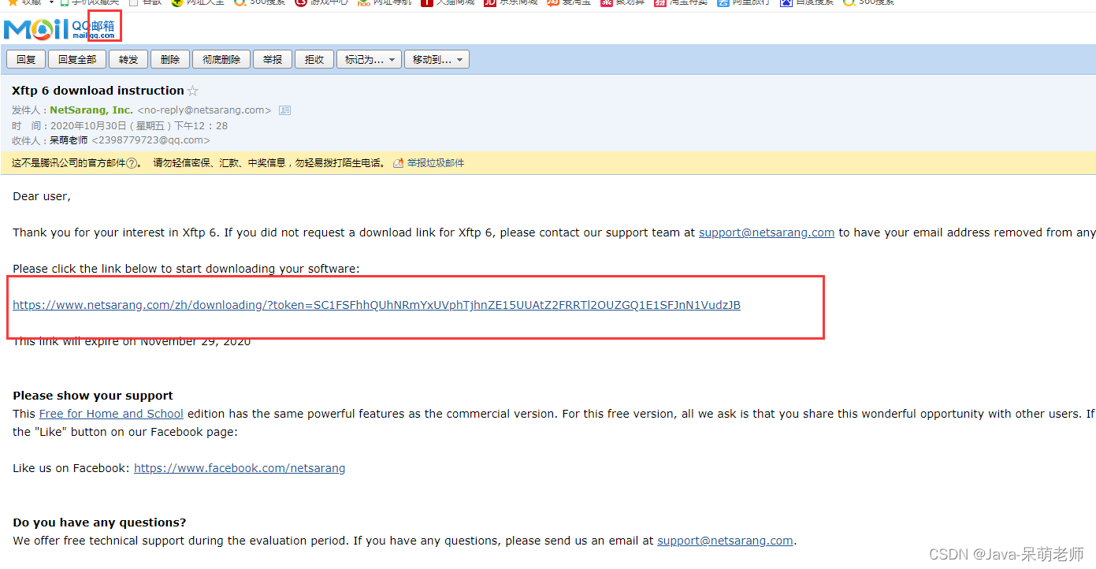Click the no-reply@netsarang.com sender address
1096x569 pixels.
point(204,110)
